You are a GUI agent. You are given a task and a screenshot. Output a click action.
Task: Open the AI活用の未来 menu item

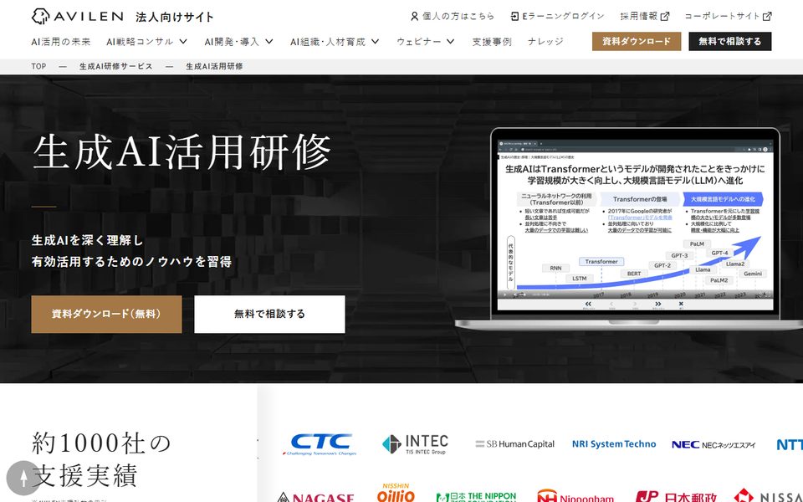click(x=61, y=42)
